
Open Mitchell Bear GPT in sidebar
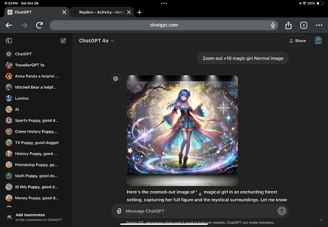pos(36,87)
